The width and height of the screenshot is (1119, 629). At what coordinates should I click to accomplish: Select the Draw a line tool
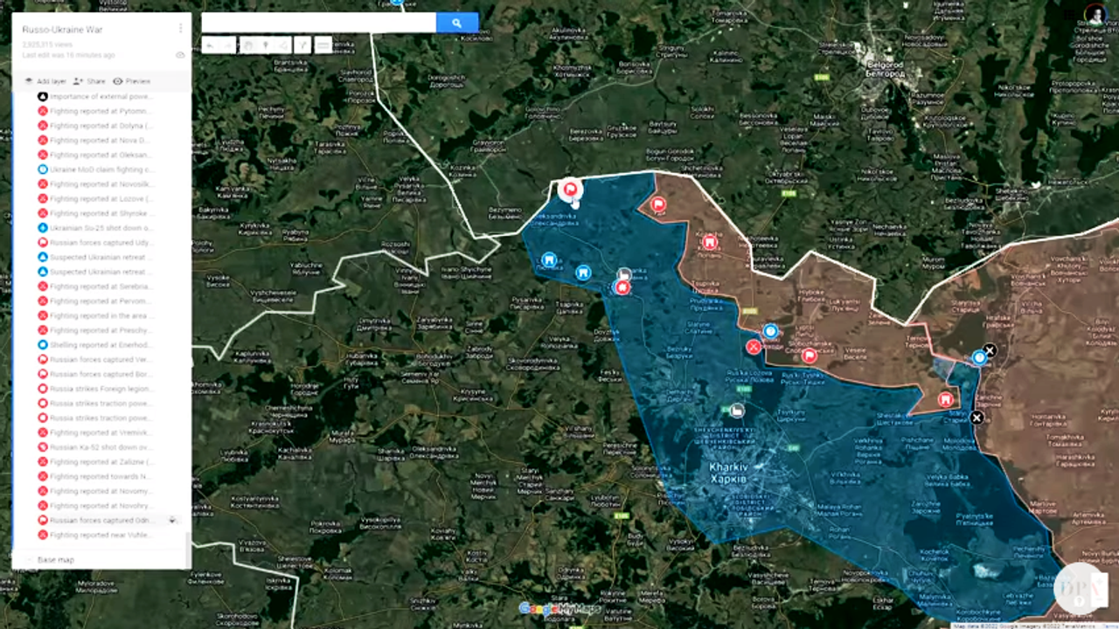tap(283, 45)
